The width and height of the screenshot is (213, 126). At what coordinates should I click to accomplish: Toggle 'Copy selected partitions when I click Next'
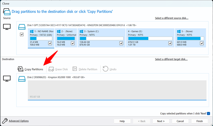[x=208, y=113]
